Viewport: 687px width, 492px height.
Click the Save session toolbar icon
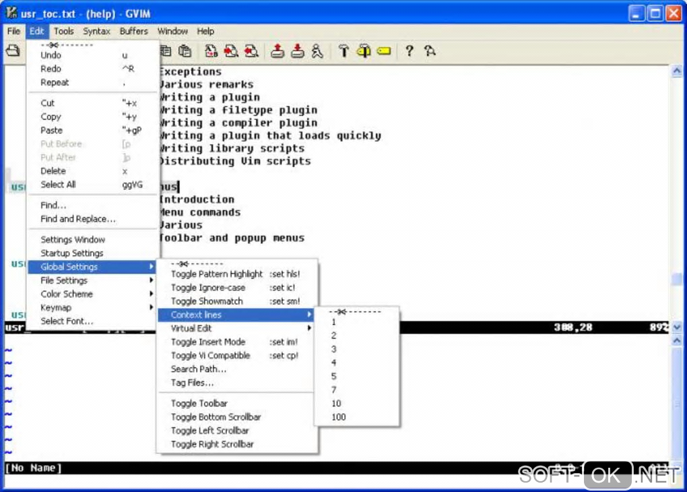point(298,51)
